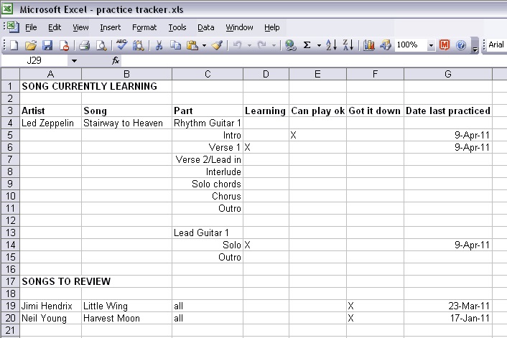
Task: Open the Research binoculars tool
Action: pyautogui.click(x=139, y=45)
